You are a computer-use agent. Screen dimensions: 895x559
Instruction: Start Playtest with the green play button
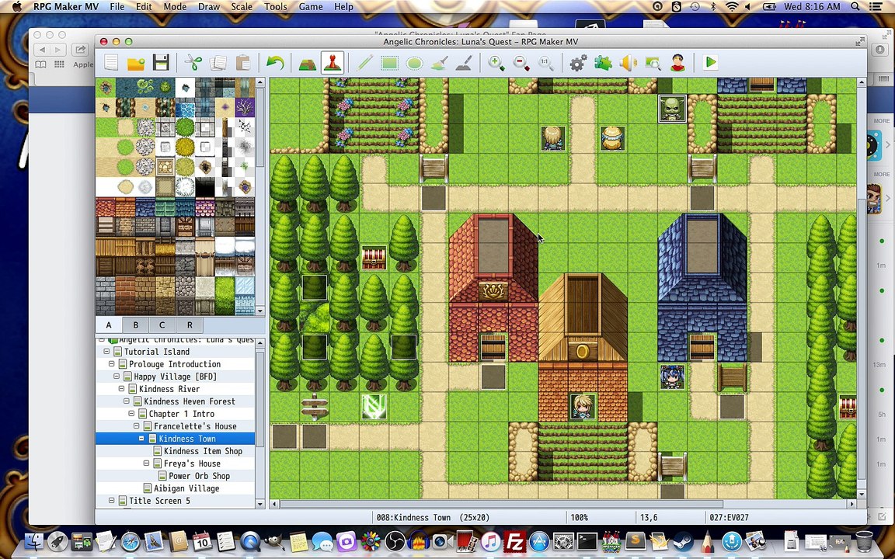710,62
